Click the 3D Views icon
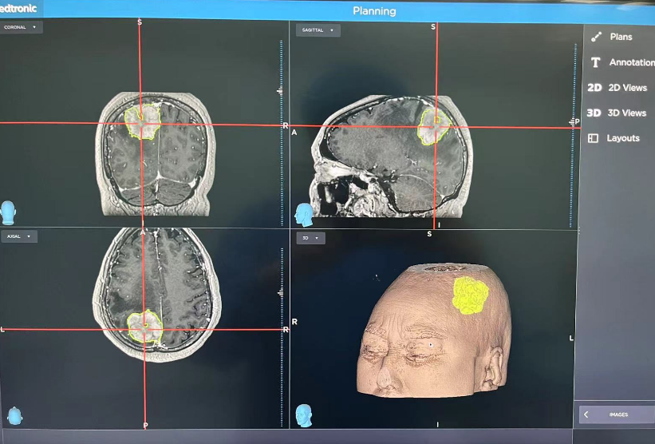The width and height of the screenshot is (655, 444). point(594,113)
